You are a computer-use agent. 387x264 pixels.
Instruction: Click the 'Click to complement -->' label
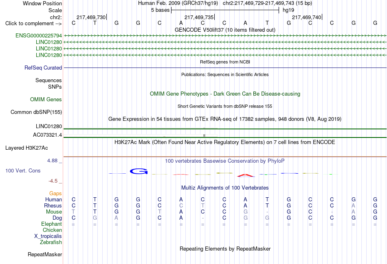click(33, 24)
